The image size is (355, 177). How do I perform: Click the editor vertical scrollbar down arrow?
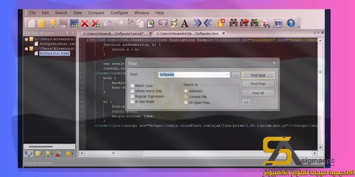(x=320, y=148)
